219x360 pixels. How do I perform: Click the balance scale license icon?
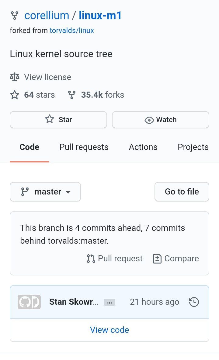pos(14,77)
